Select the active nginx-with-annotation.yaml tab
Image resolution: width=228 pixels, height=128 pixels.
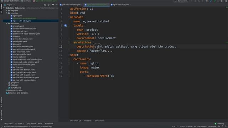[97, 5]
